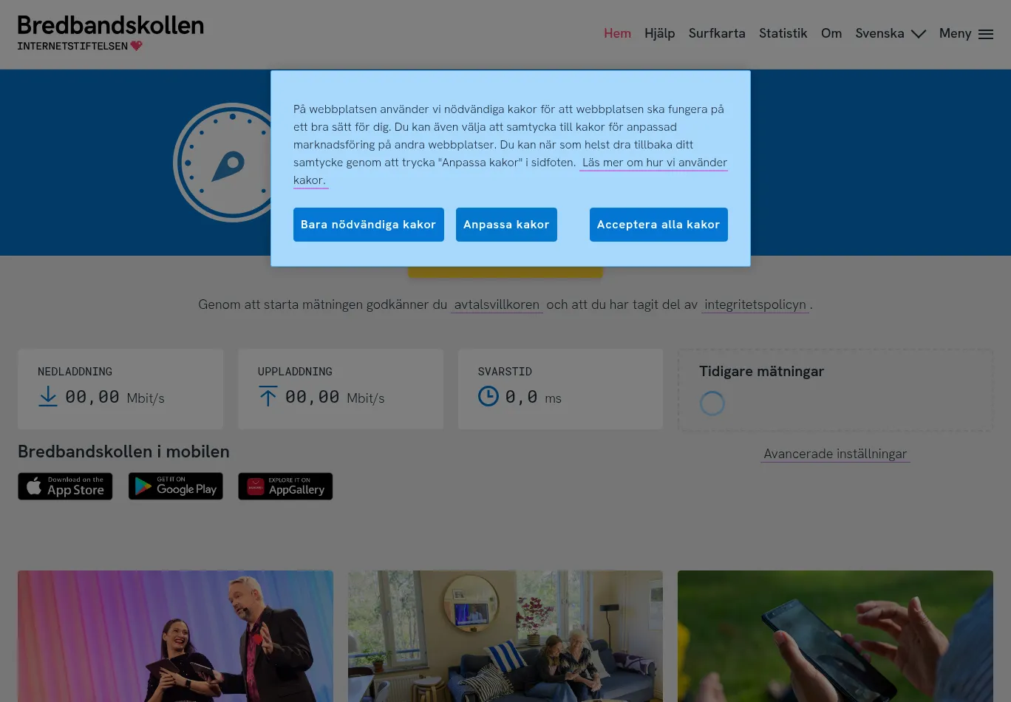Open the Surfkarta menu item

point(717,33)
